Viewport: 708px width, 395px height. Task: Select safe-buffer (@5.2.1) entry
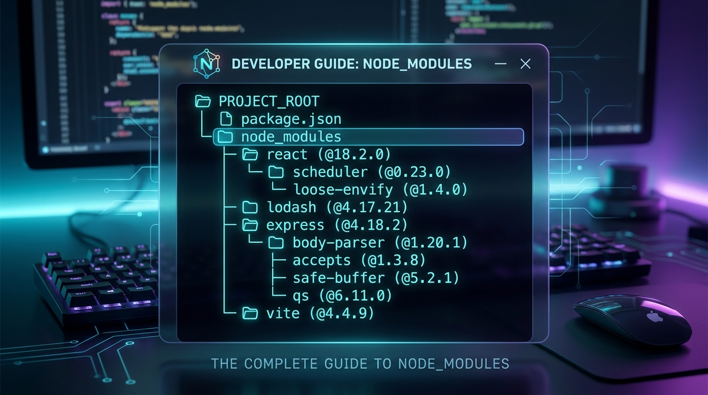pos(376,278)
